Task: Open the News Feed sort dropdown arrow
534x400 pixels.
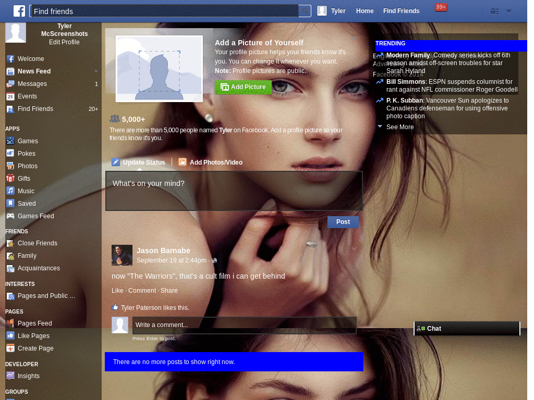Action: 96,71
